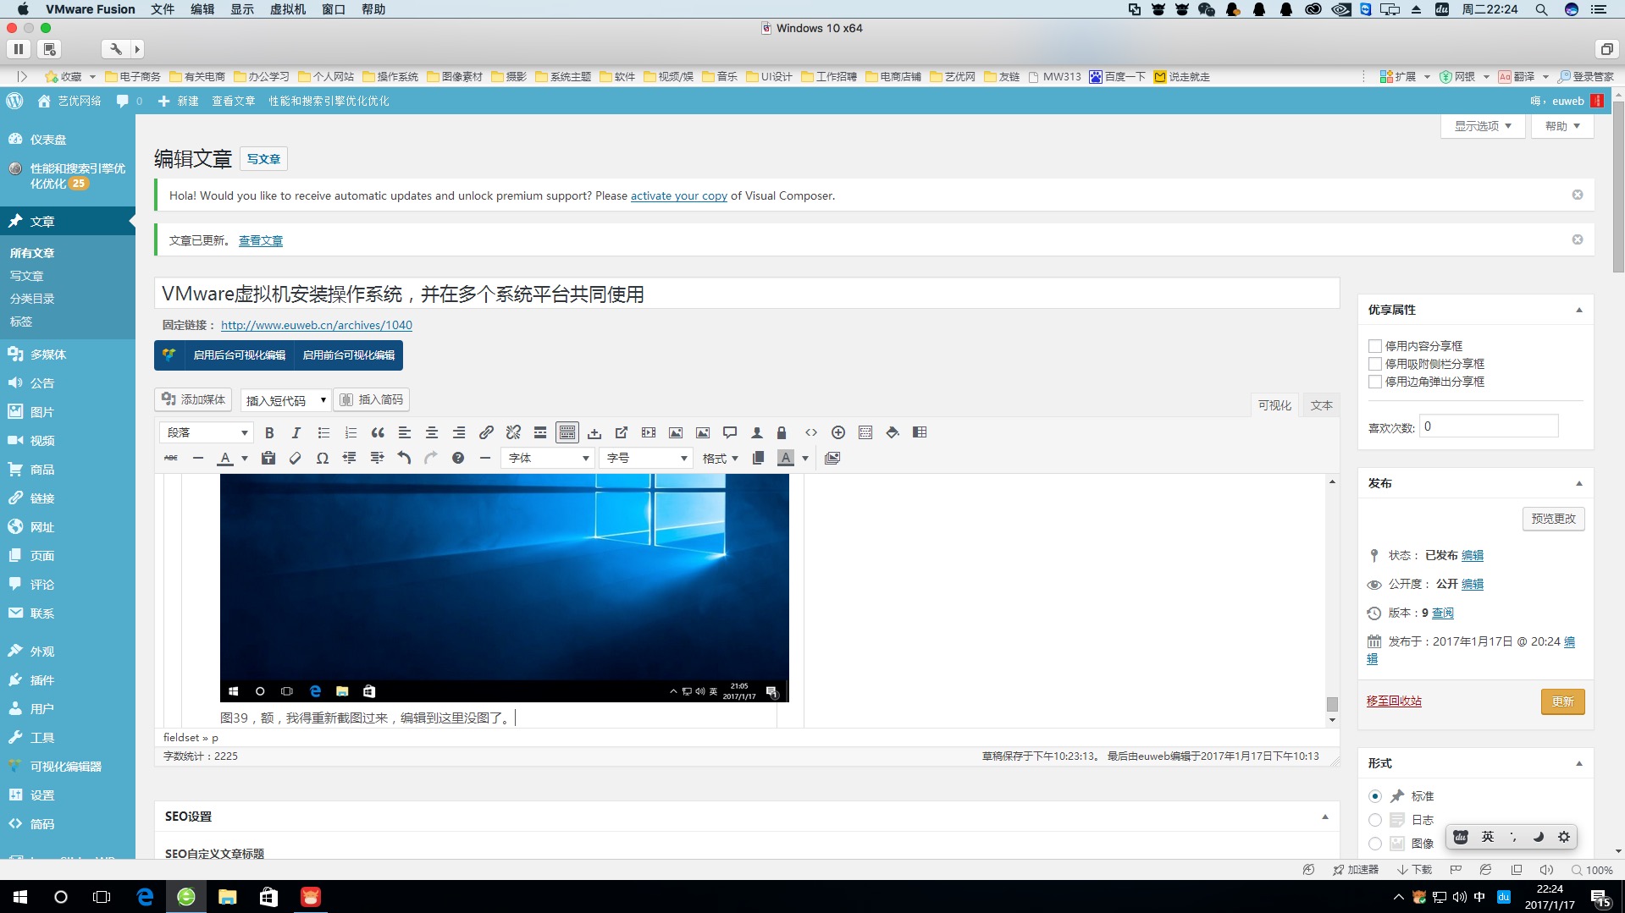Screen dimensions: 1625x913
Task: Insert a numbered list
Action: [x=351, y=432]
